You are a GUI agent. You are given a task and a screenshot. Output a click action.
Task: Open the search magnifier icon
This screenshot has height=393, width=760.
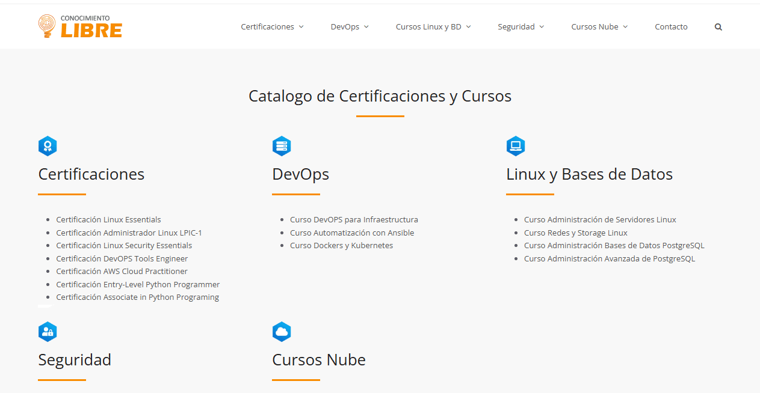click(x=718, y=26)
